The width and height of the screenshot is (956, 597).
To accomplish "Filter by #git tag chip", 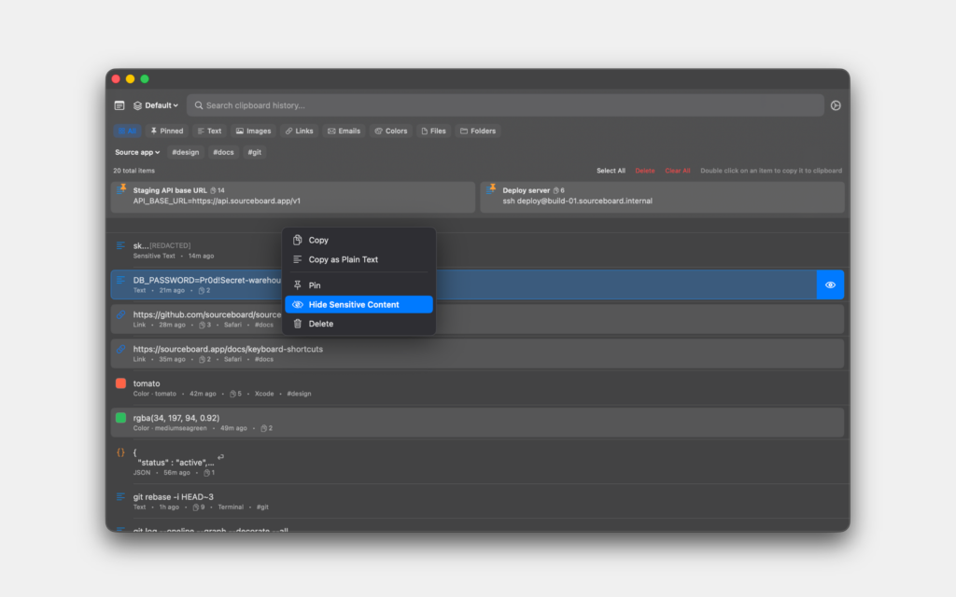I will click(254, 152).
